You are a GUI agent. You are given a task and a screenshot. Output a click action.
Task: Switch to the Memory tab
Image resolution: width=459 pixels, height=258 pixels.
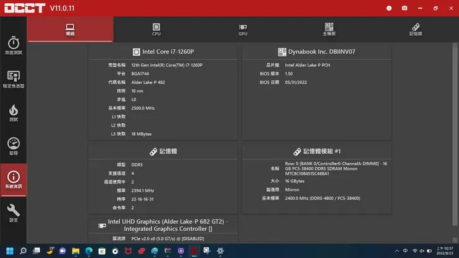click(x=416, y=30)
